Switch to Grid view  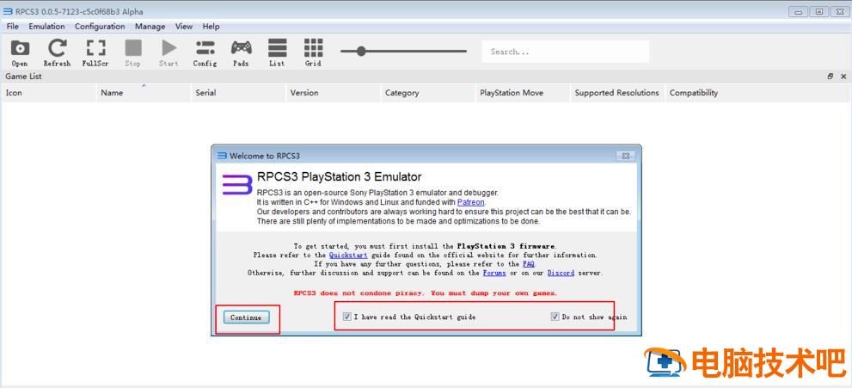pos(314,52)
